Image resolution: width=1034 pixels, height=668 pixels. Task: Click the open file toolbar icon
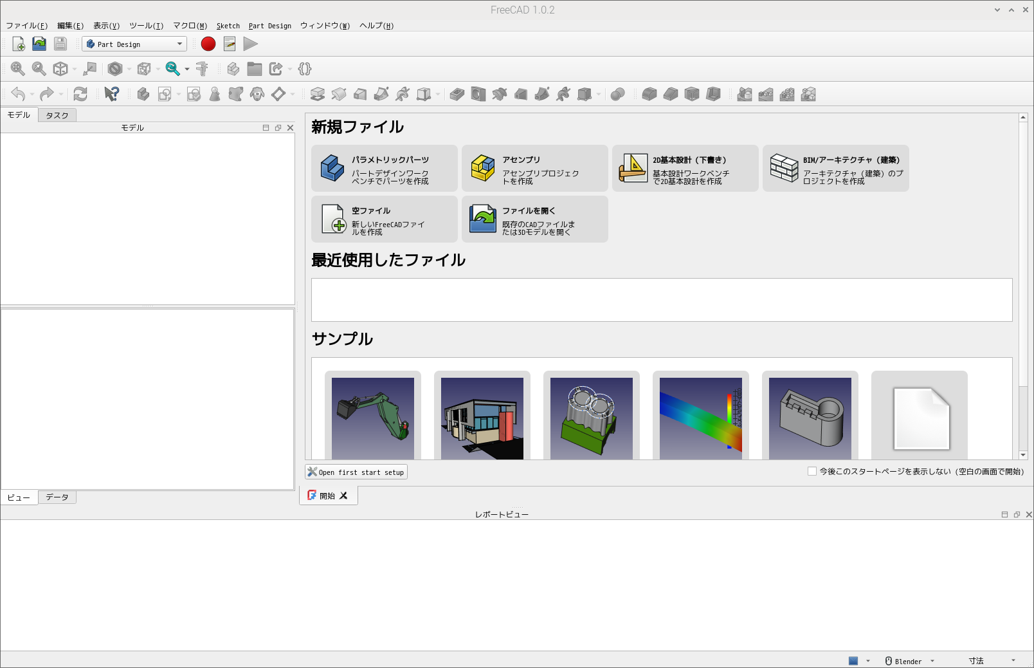[x=39, y=44]
